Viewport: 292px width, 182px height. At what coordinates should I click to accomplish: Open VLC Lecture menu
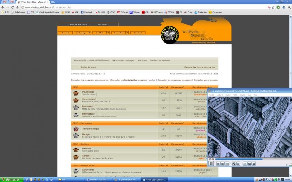[x=219, y=95]
